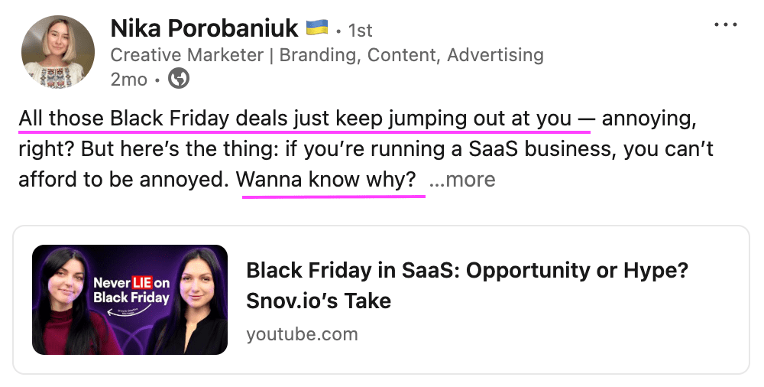Click the Ukraine flag emoji beside the name
This screenshot has width=764, height=387.
(x=316, y=28)
